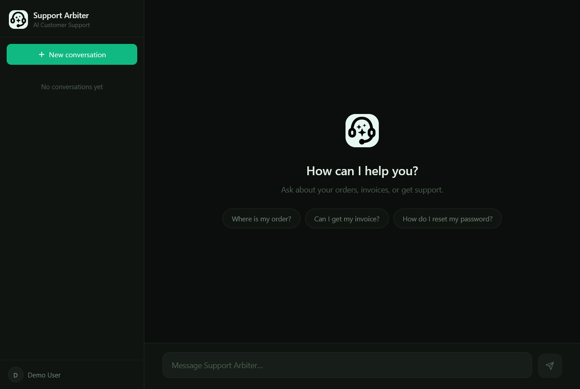
Task: Choose the Can I get my invoice? suggestion
Action: coord(347,218)
